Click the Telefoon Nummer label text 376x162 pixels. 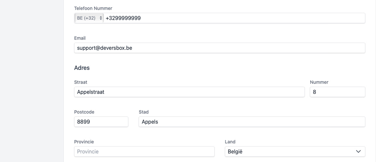click(93, 8)
